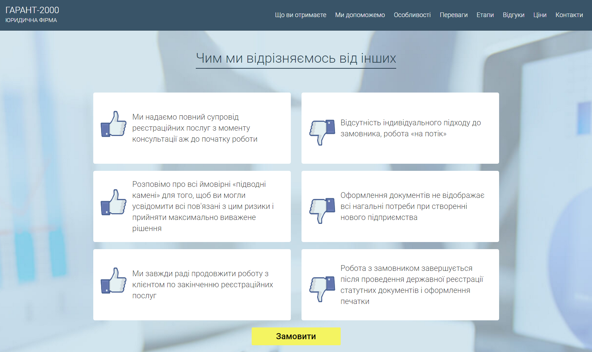
Task: Click the heading «Чим ми відрізняємось від інших»
Action: tap(296, 58)
